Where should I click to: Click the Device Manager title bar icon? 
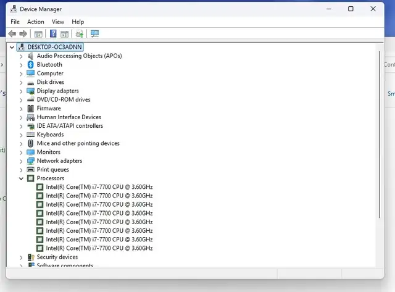[13, 9]
